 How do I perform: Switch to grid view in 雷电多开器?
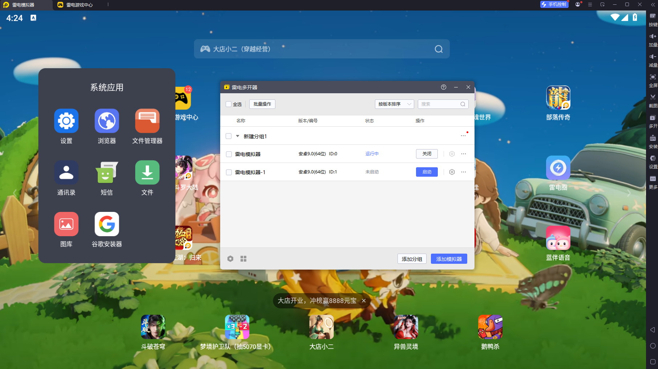[243, 259]
